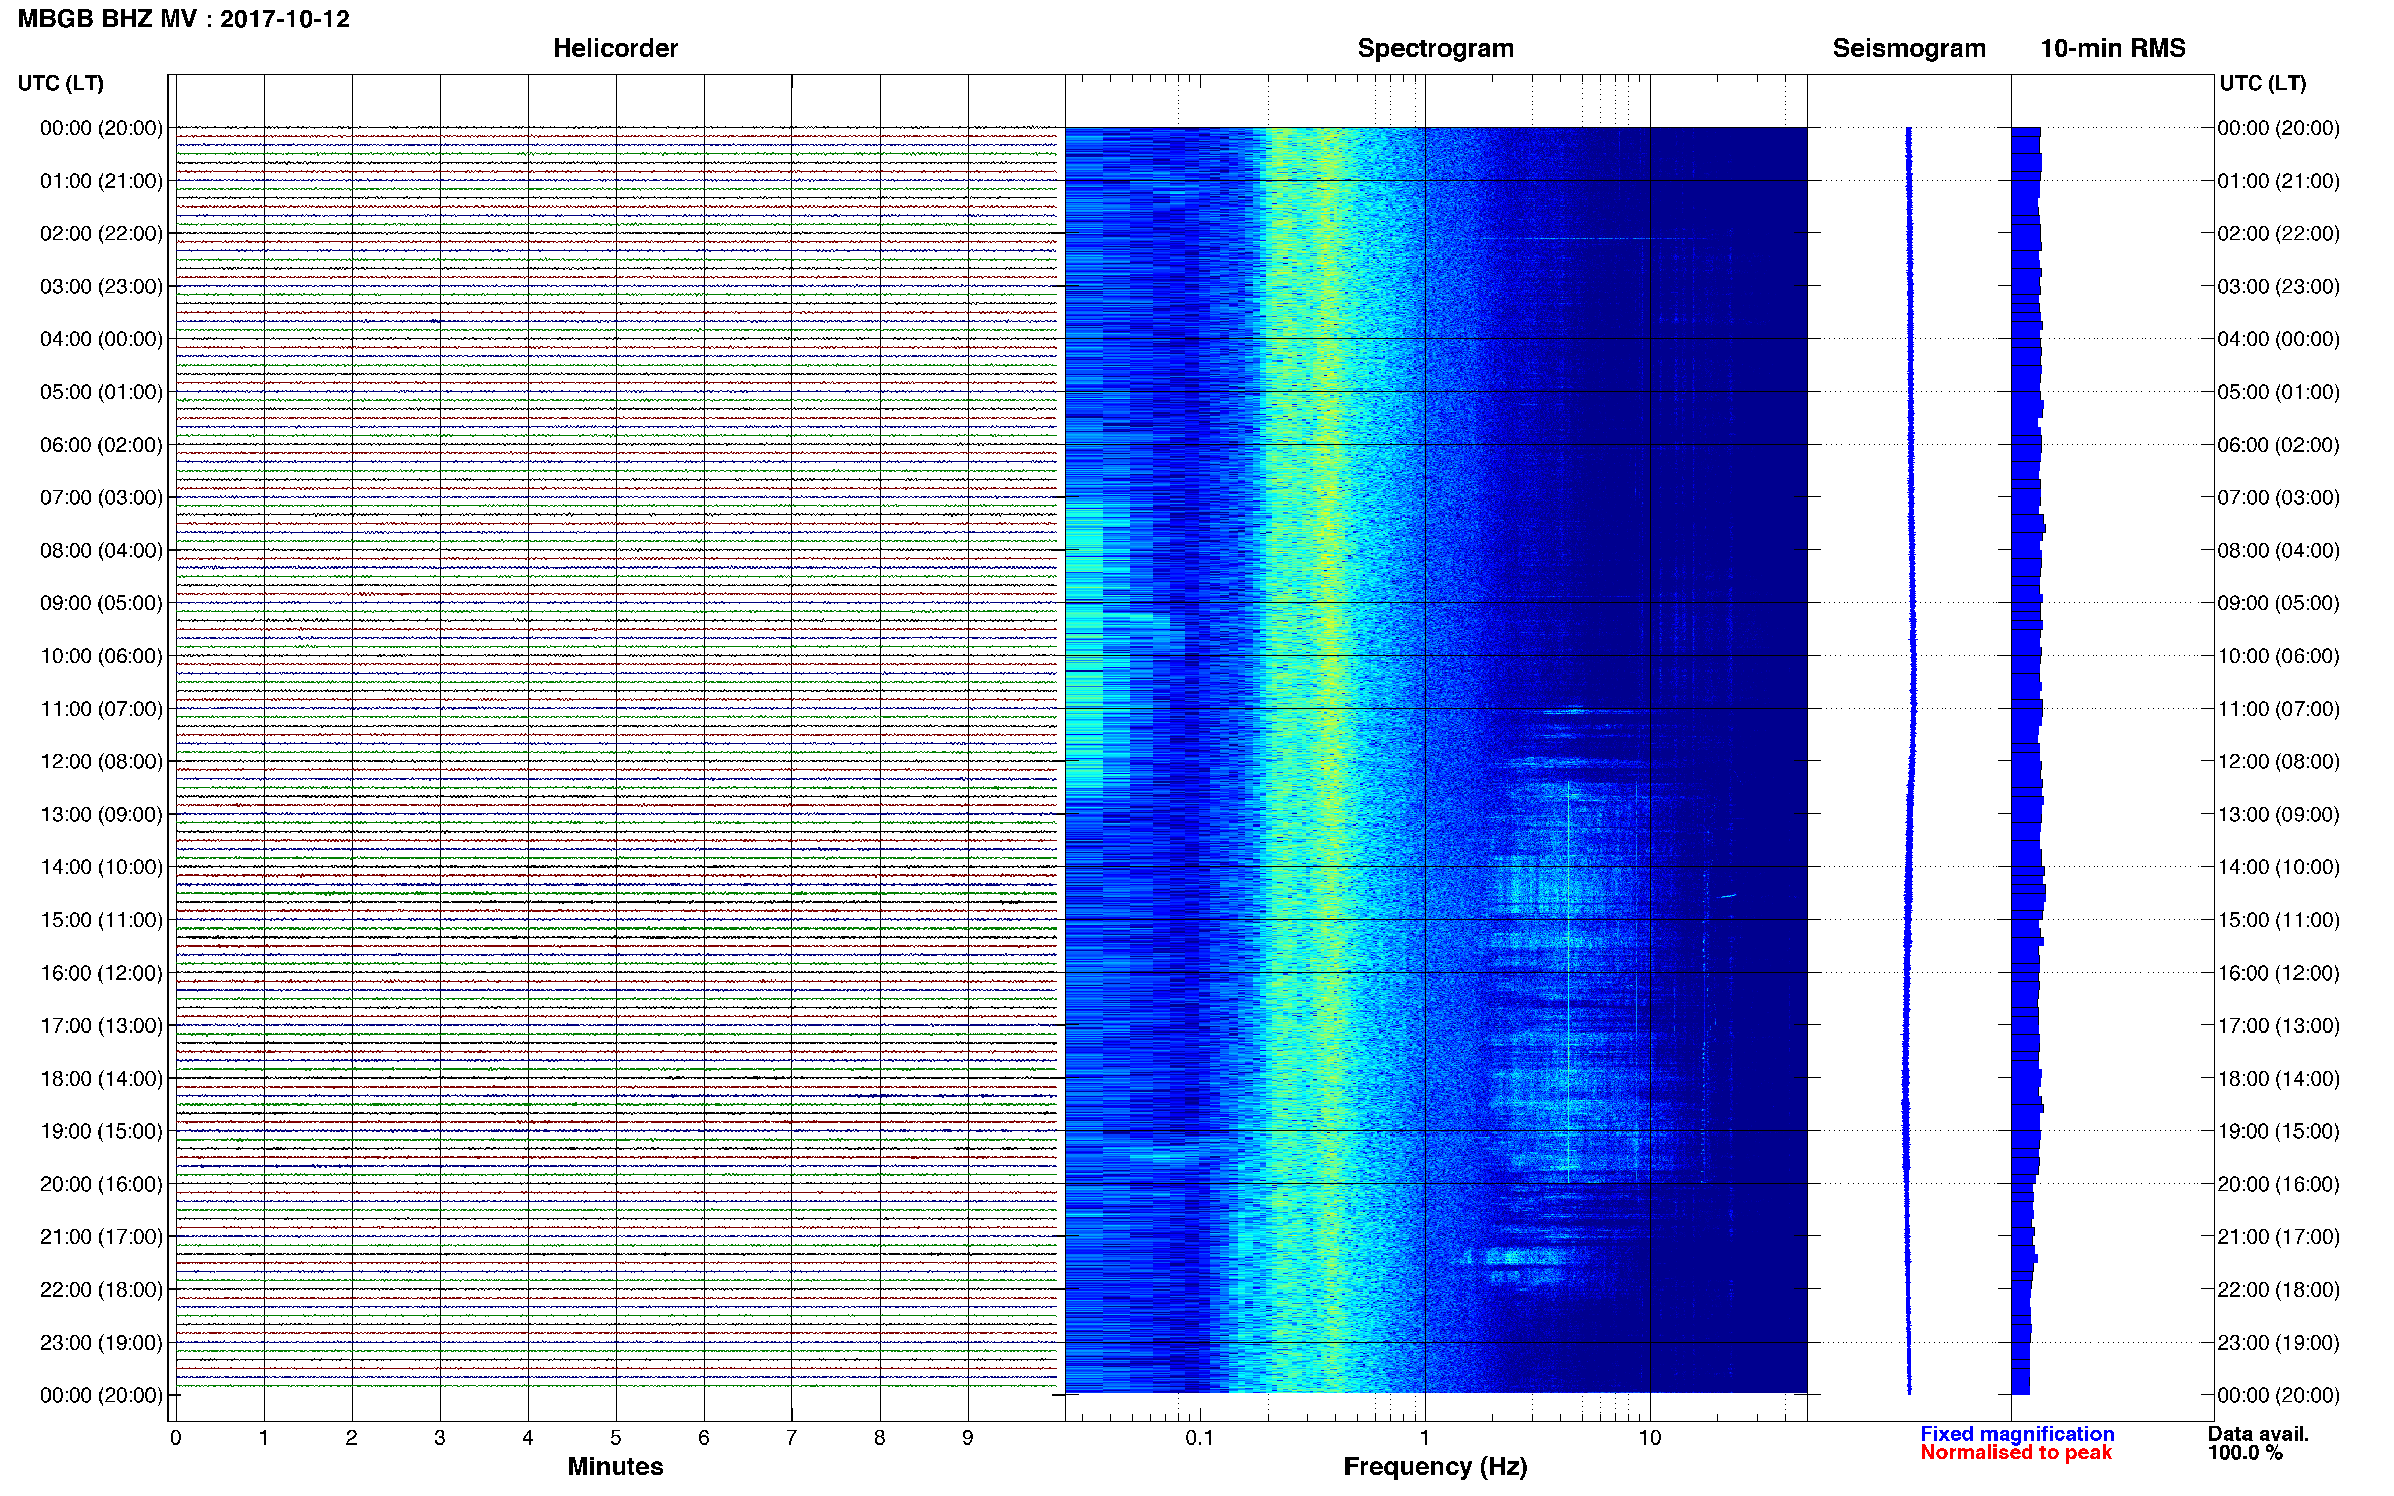Select '22:00 (18:00)' on Helicorder time axis
The height and width of the screenshot is (1496, 2394).
pyautogui.click(x=101, y=1289)
